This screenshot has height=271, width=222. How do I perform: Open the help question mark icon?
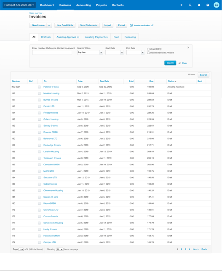click(208, 5)
